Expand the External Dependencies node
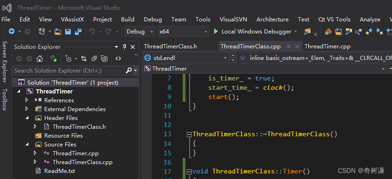 [x=27, y=109]
